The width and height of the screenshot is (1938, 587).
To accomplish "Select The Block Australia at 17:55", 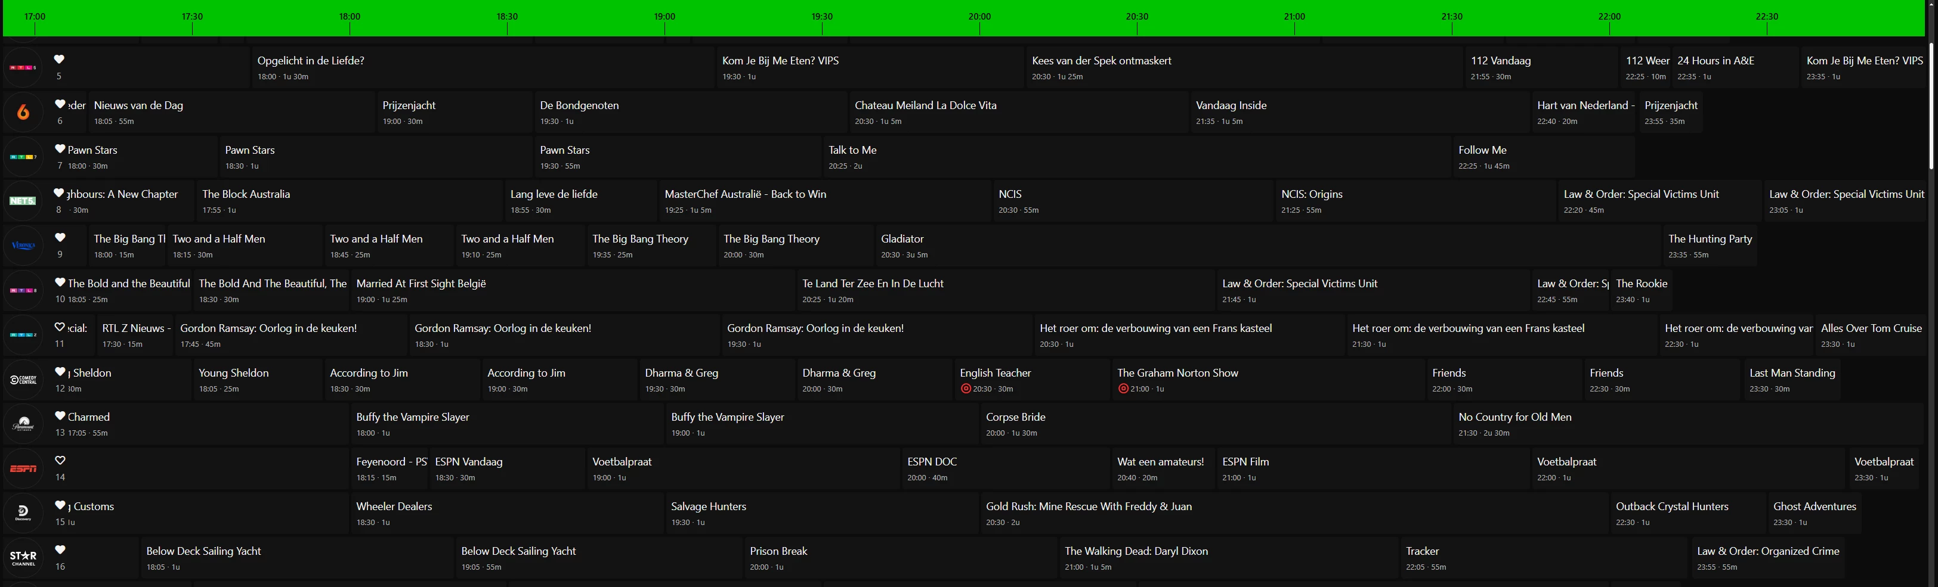I will point(350,201).
